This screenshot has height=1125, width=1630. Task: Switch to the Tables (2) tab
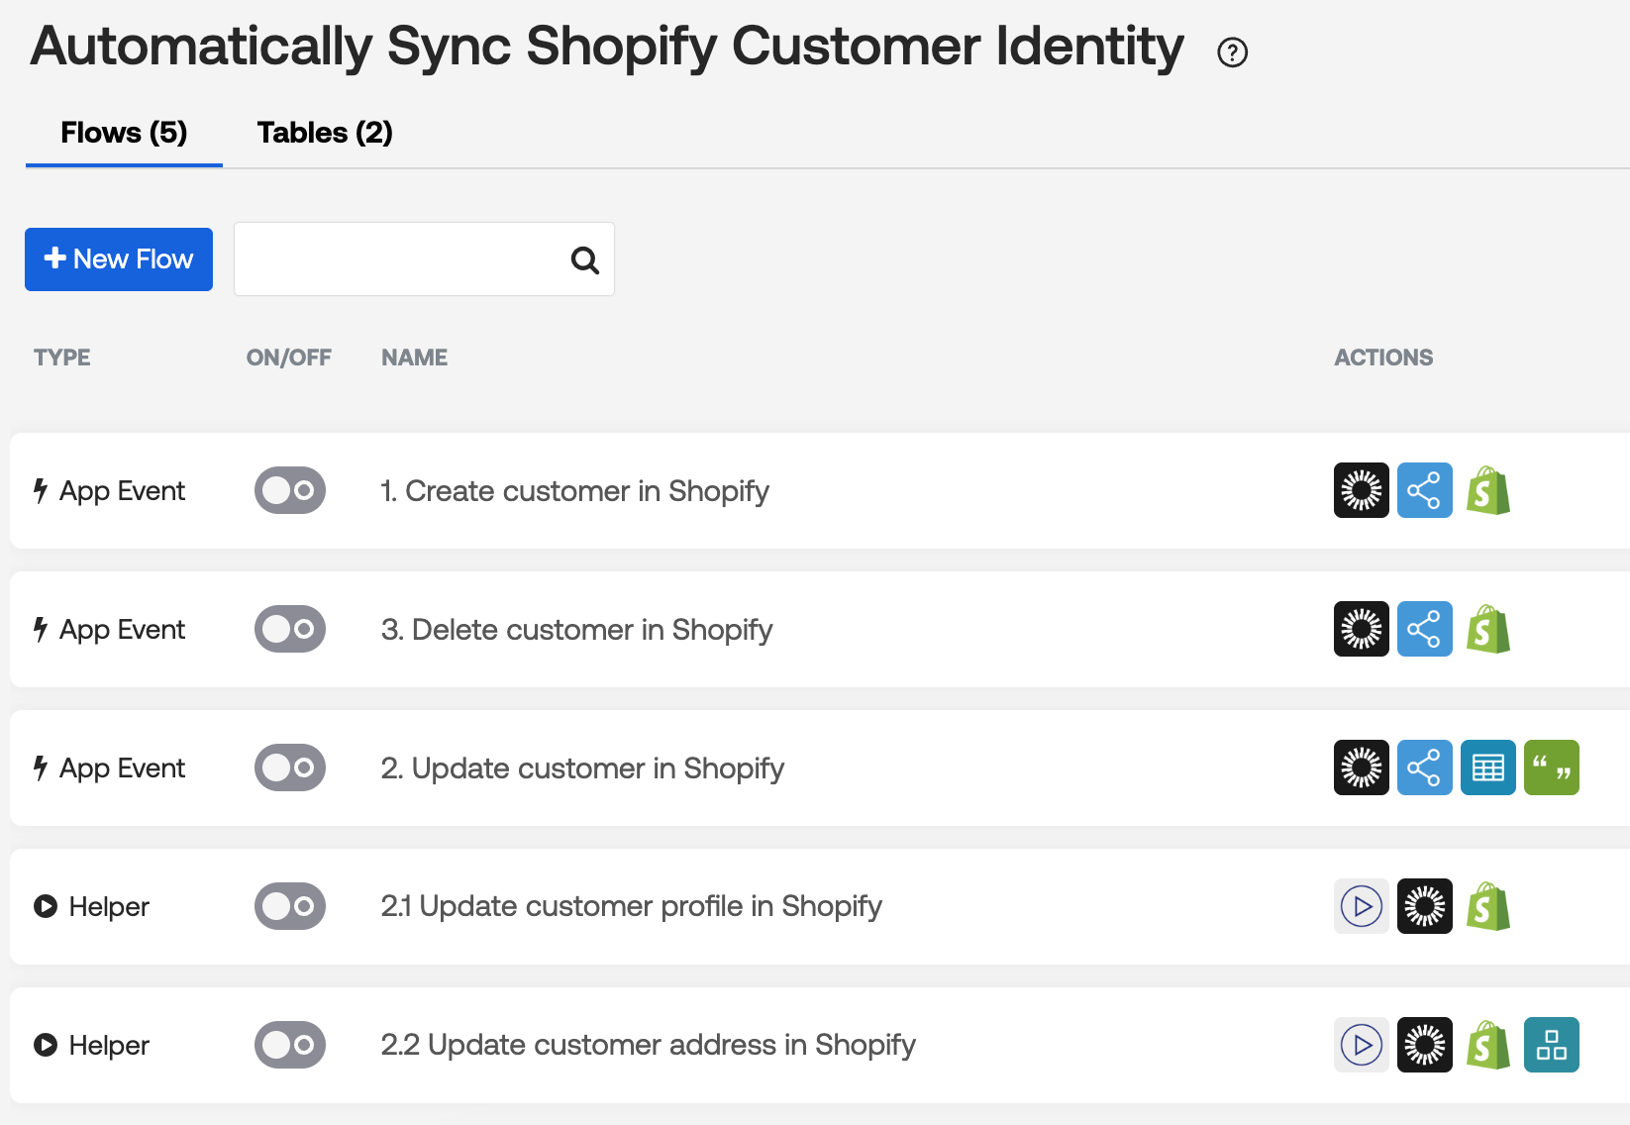[x=325, y=133]
